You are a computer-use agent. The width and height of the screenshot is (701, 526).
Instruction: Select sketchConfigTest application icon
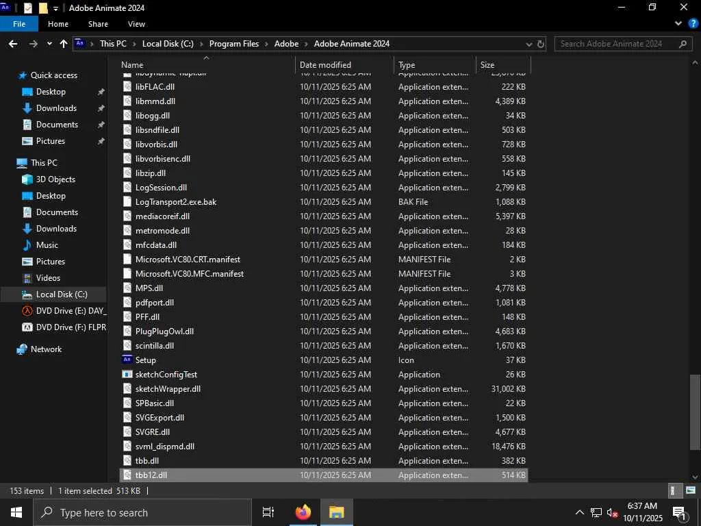127,375
